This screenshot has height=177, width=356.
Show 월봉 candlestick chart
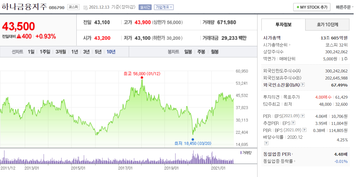(x=215, y=52)
